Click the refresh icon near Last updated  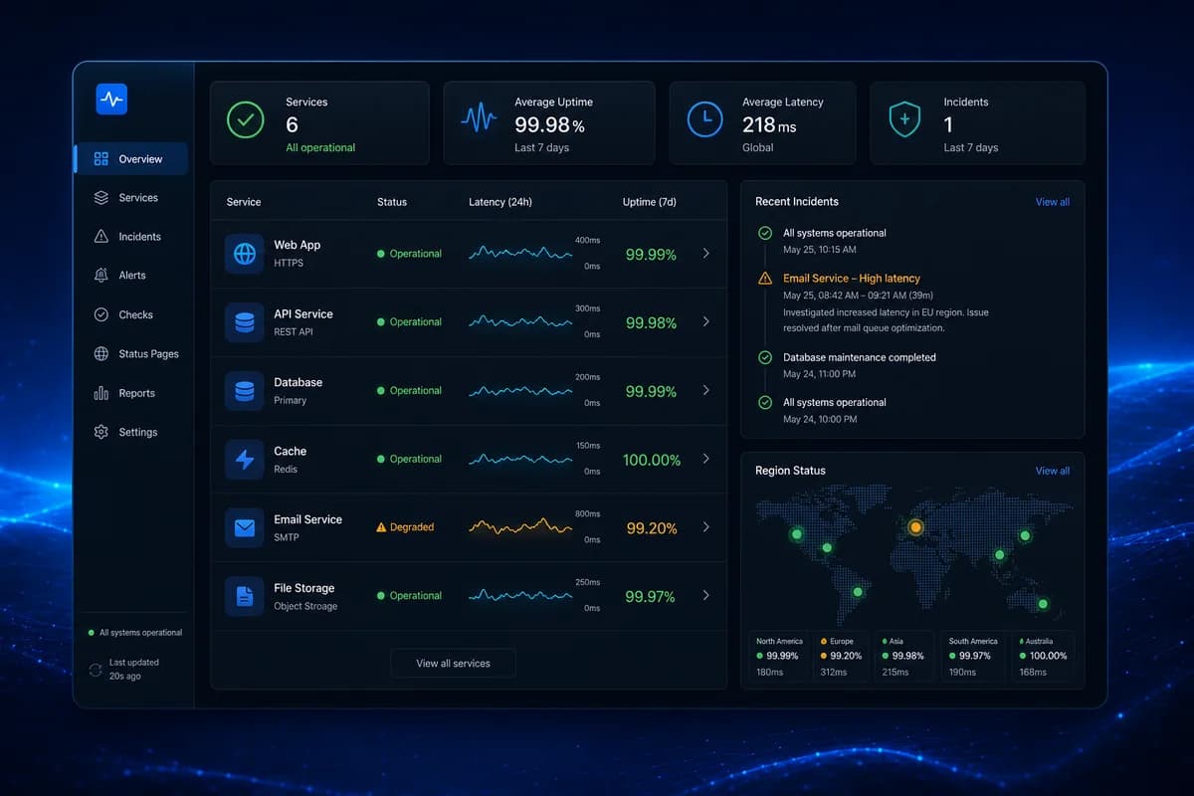(96, 670)
